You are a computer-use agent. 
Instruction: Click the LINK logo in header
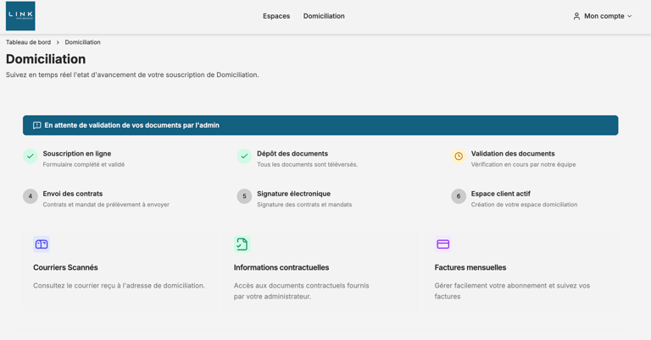tap(20, 16)
